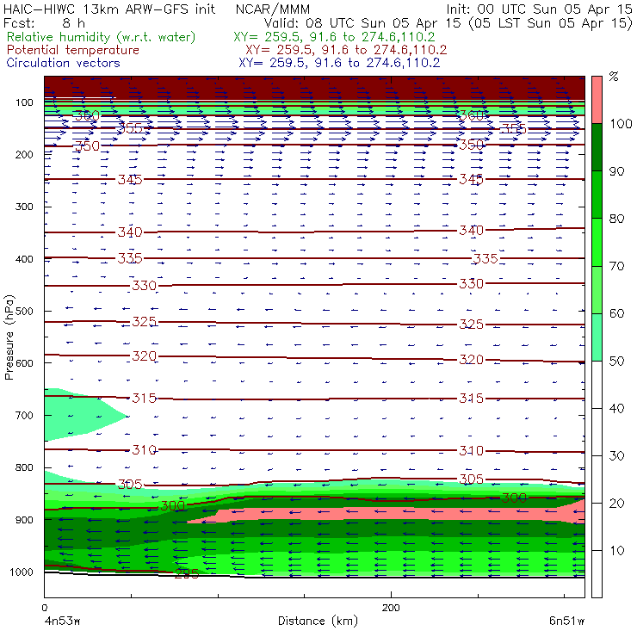Click the '6n51w' end coordinate label
Screen dimensions: 637x637
tap(566, 621)
